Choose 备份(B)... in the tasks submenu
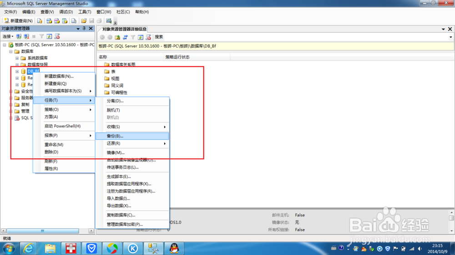The width and height of the screenshot is (455, 255). 132,136
